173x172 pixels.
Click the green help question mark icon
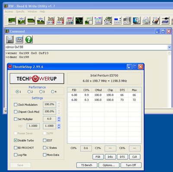click(29, 39)
